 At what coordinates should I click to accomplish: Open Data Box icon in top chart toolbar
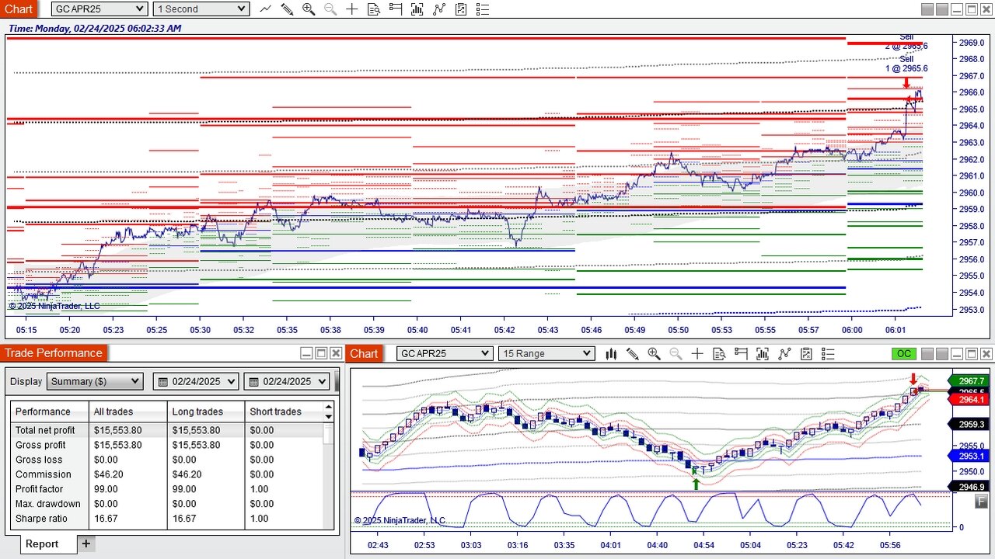374,9
